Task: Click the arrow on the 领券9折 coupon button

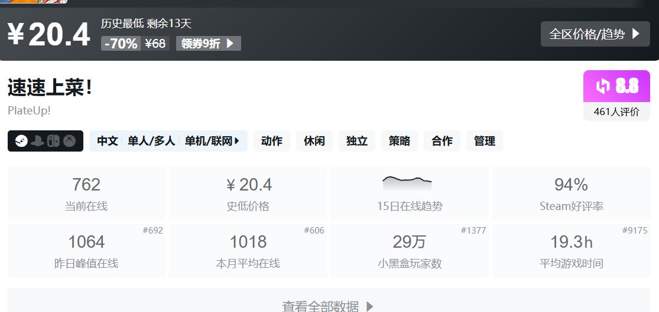Action: (x=230, y=43)
